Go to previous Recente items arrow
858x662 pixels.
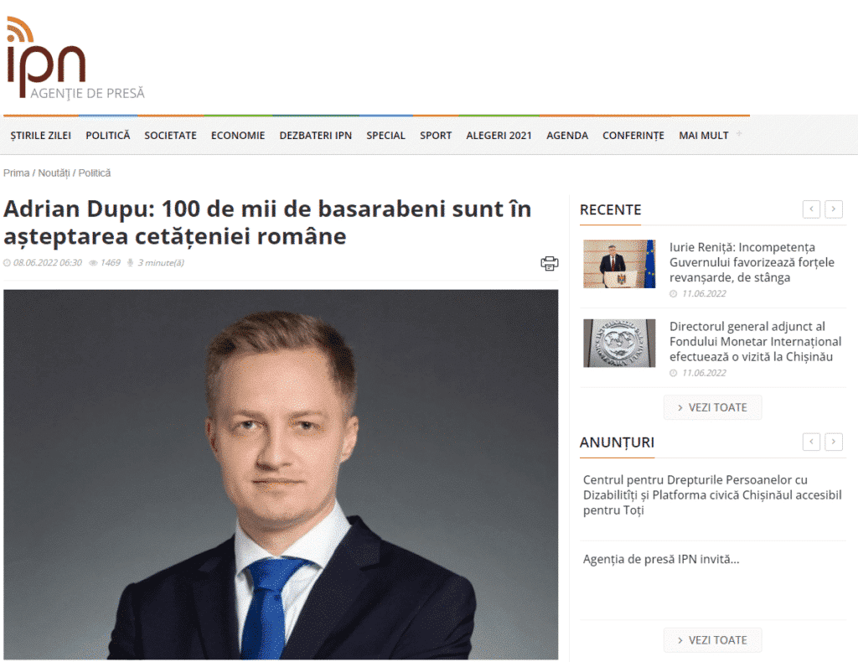point(811,209)
